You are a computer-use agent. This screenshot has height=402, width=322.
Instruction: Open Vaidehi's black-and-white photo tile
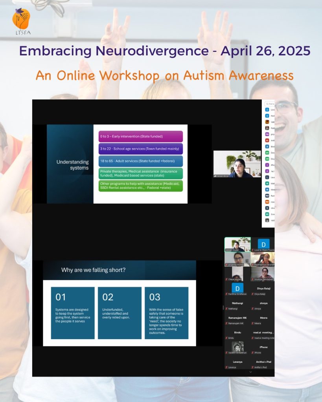[x=237, y=347]
